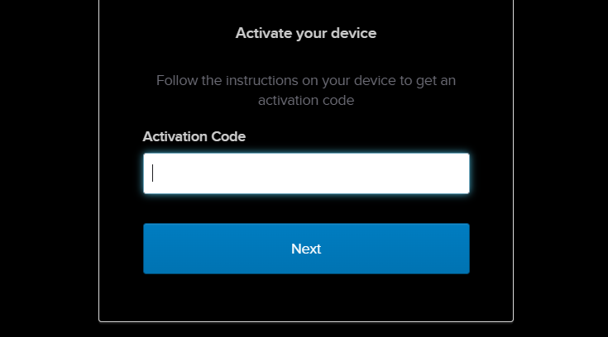Focus the white activation code text box

click(x=306, y=173)
